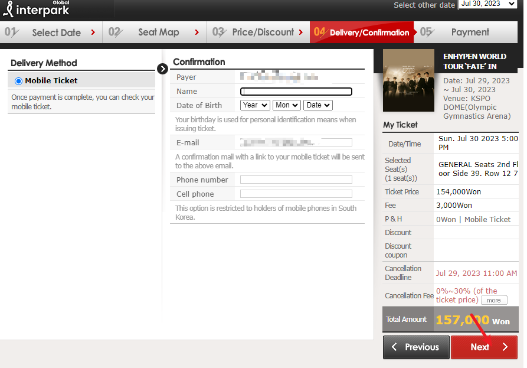Open the Date dropdown for birth day

coord(318,105)
